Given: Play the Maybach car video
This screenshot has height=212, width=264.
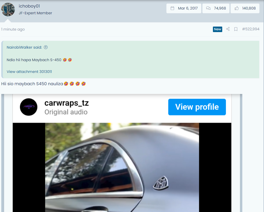Looking at the screenshot, I should click(x=122, y=167).
